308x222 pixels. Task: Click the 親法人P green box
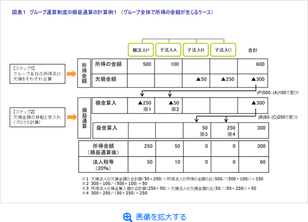point(141,50)
